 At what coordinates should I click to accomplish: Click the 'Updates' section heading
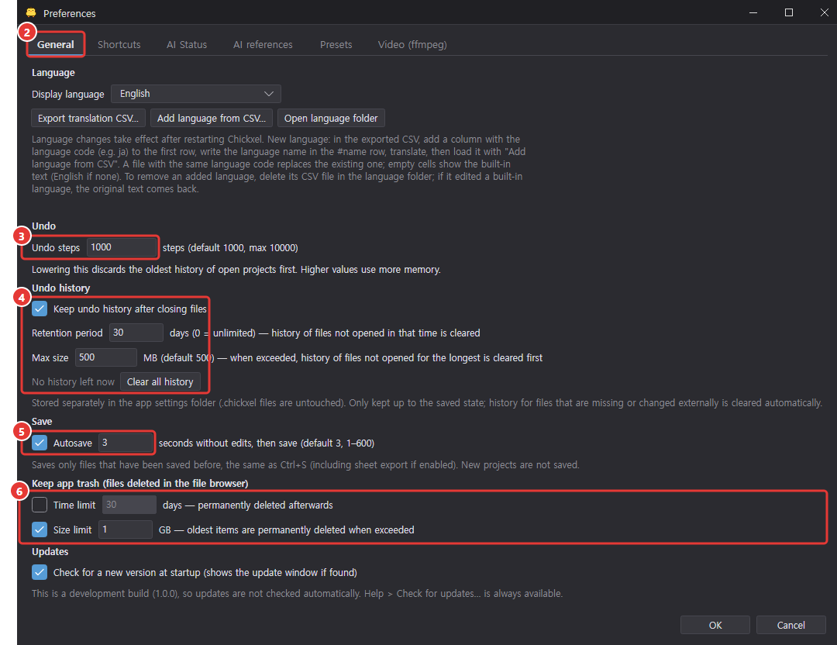coord(50,551)
